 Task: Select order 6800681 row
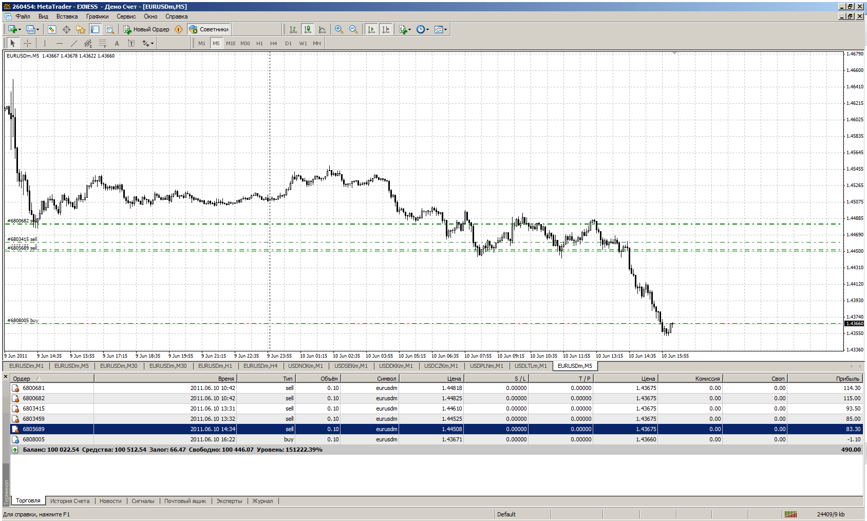(437, 388)
